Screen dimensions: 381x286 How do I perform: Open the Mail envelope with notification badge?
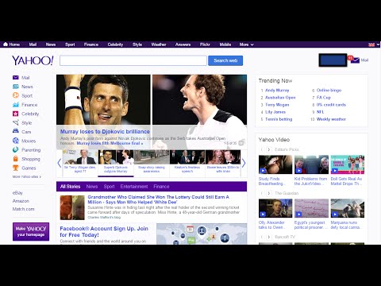coord(355,60)
